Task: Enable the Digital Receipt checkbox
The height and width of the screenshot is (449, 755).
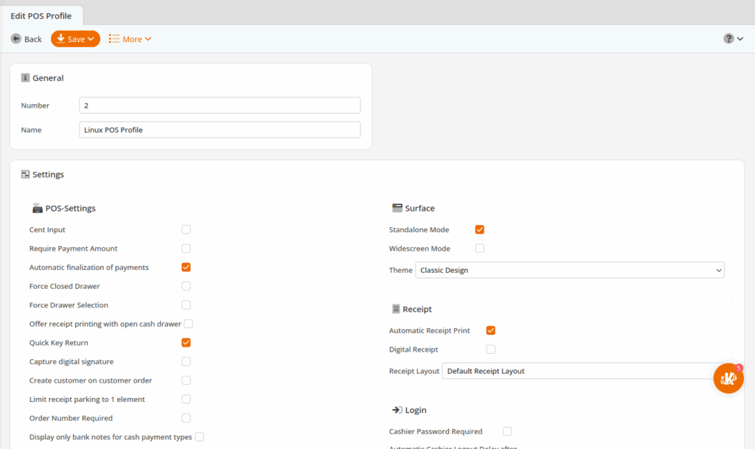Action: pos(490,349)
